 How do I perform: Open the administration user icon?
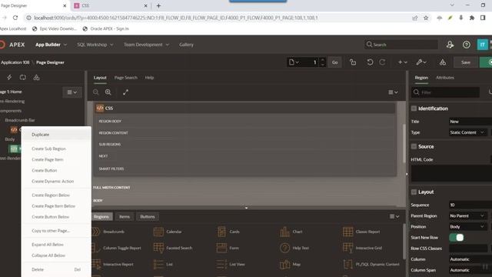click(x=450, y=45)
